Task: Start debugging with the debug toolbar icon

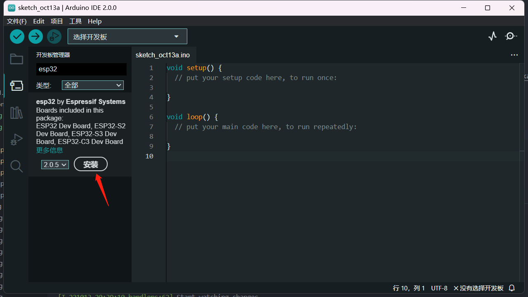Action: tap(54, 36)
